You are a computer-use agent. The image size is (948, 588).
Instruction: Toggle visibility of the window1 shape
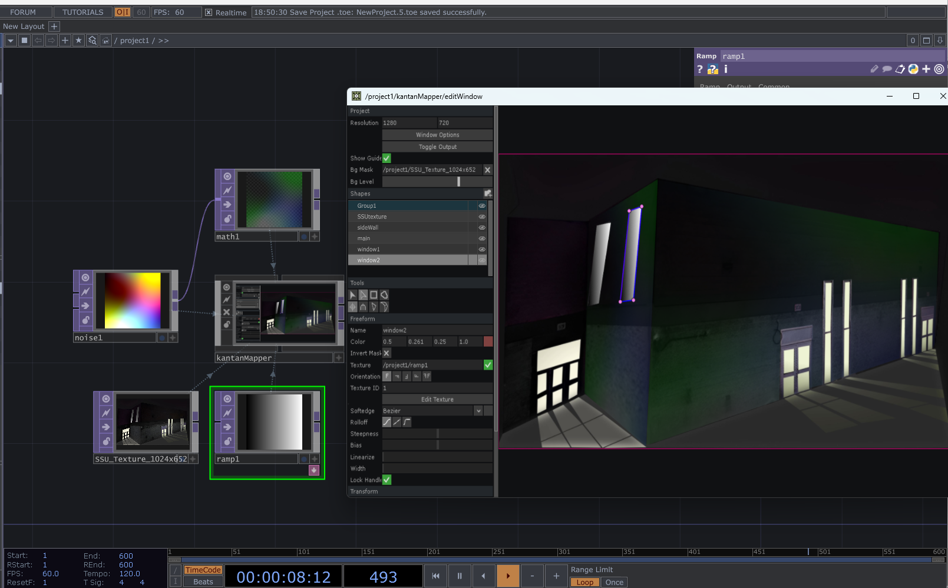(481, 249)
